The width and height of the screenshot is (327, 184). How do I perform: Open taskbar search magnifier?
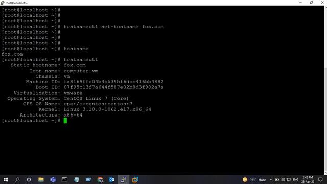click(17, 179)
